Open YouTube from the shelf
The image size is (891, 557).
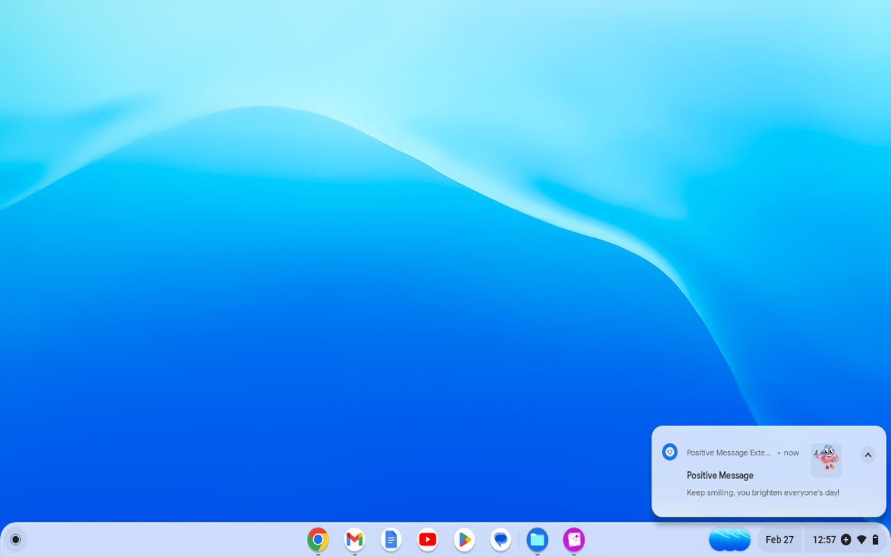[x=427, y=539]
